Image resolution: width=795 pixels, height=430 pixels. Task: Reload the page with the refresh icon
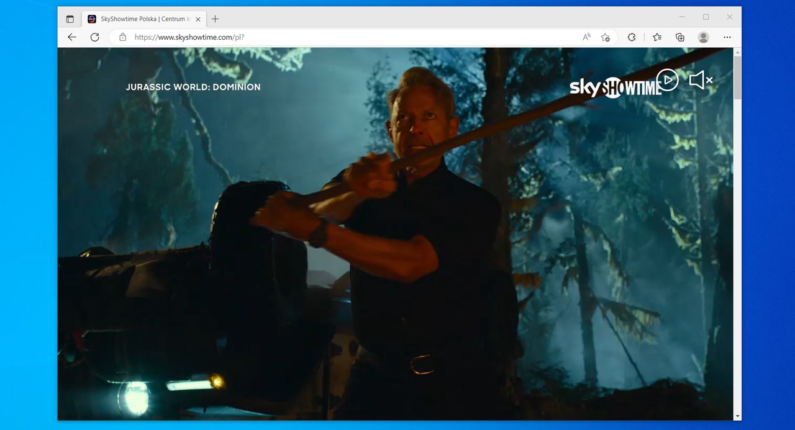(95, 37)
